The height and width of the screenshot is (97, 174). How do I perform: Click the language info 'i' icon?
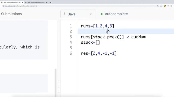coord(64,14)
